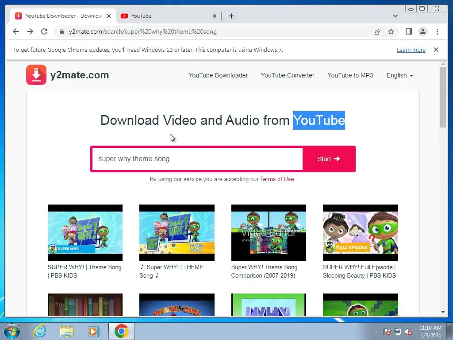Open SUPER WHY! Theme Song PBS KIDS thumbnail

(85, 232)
